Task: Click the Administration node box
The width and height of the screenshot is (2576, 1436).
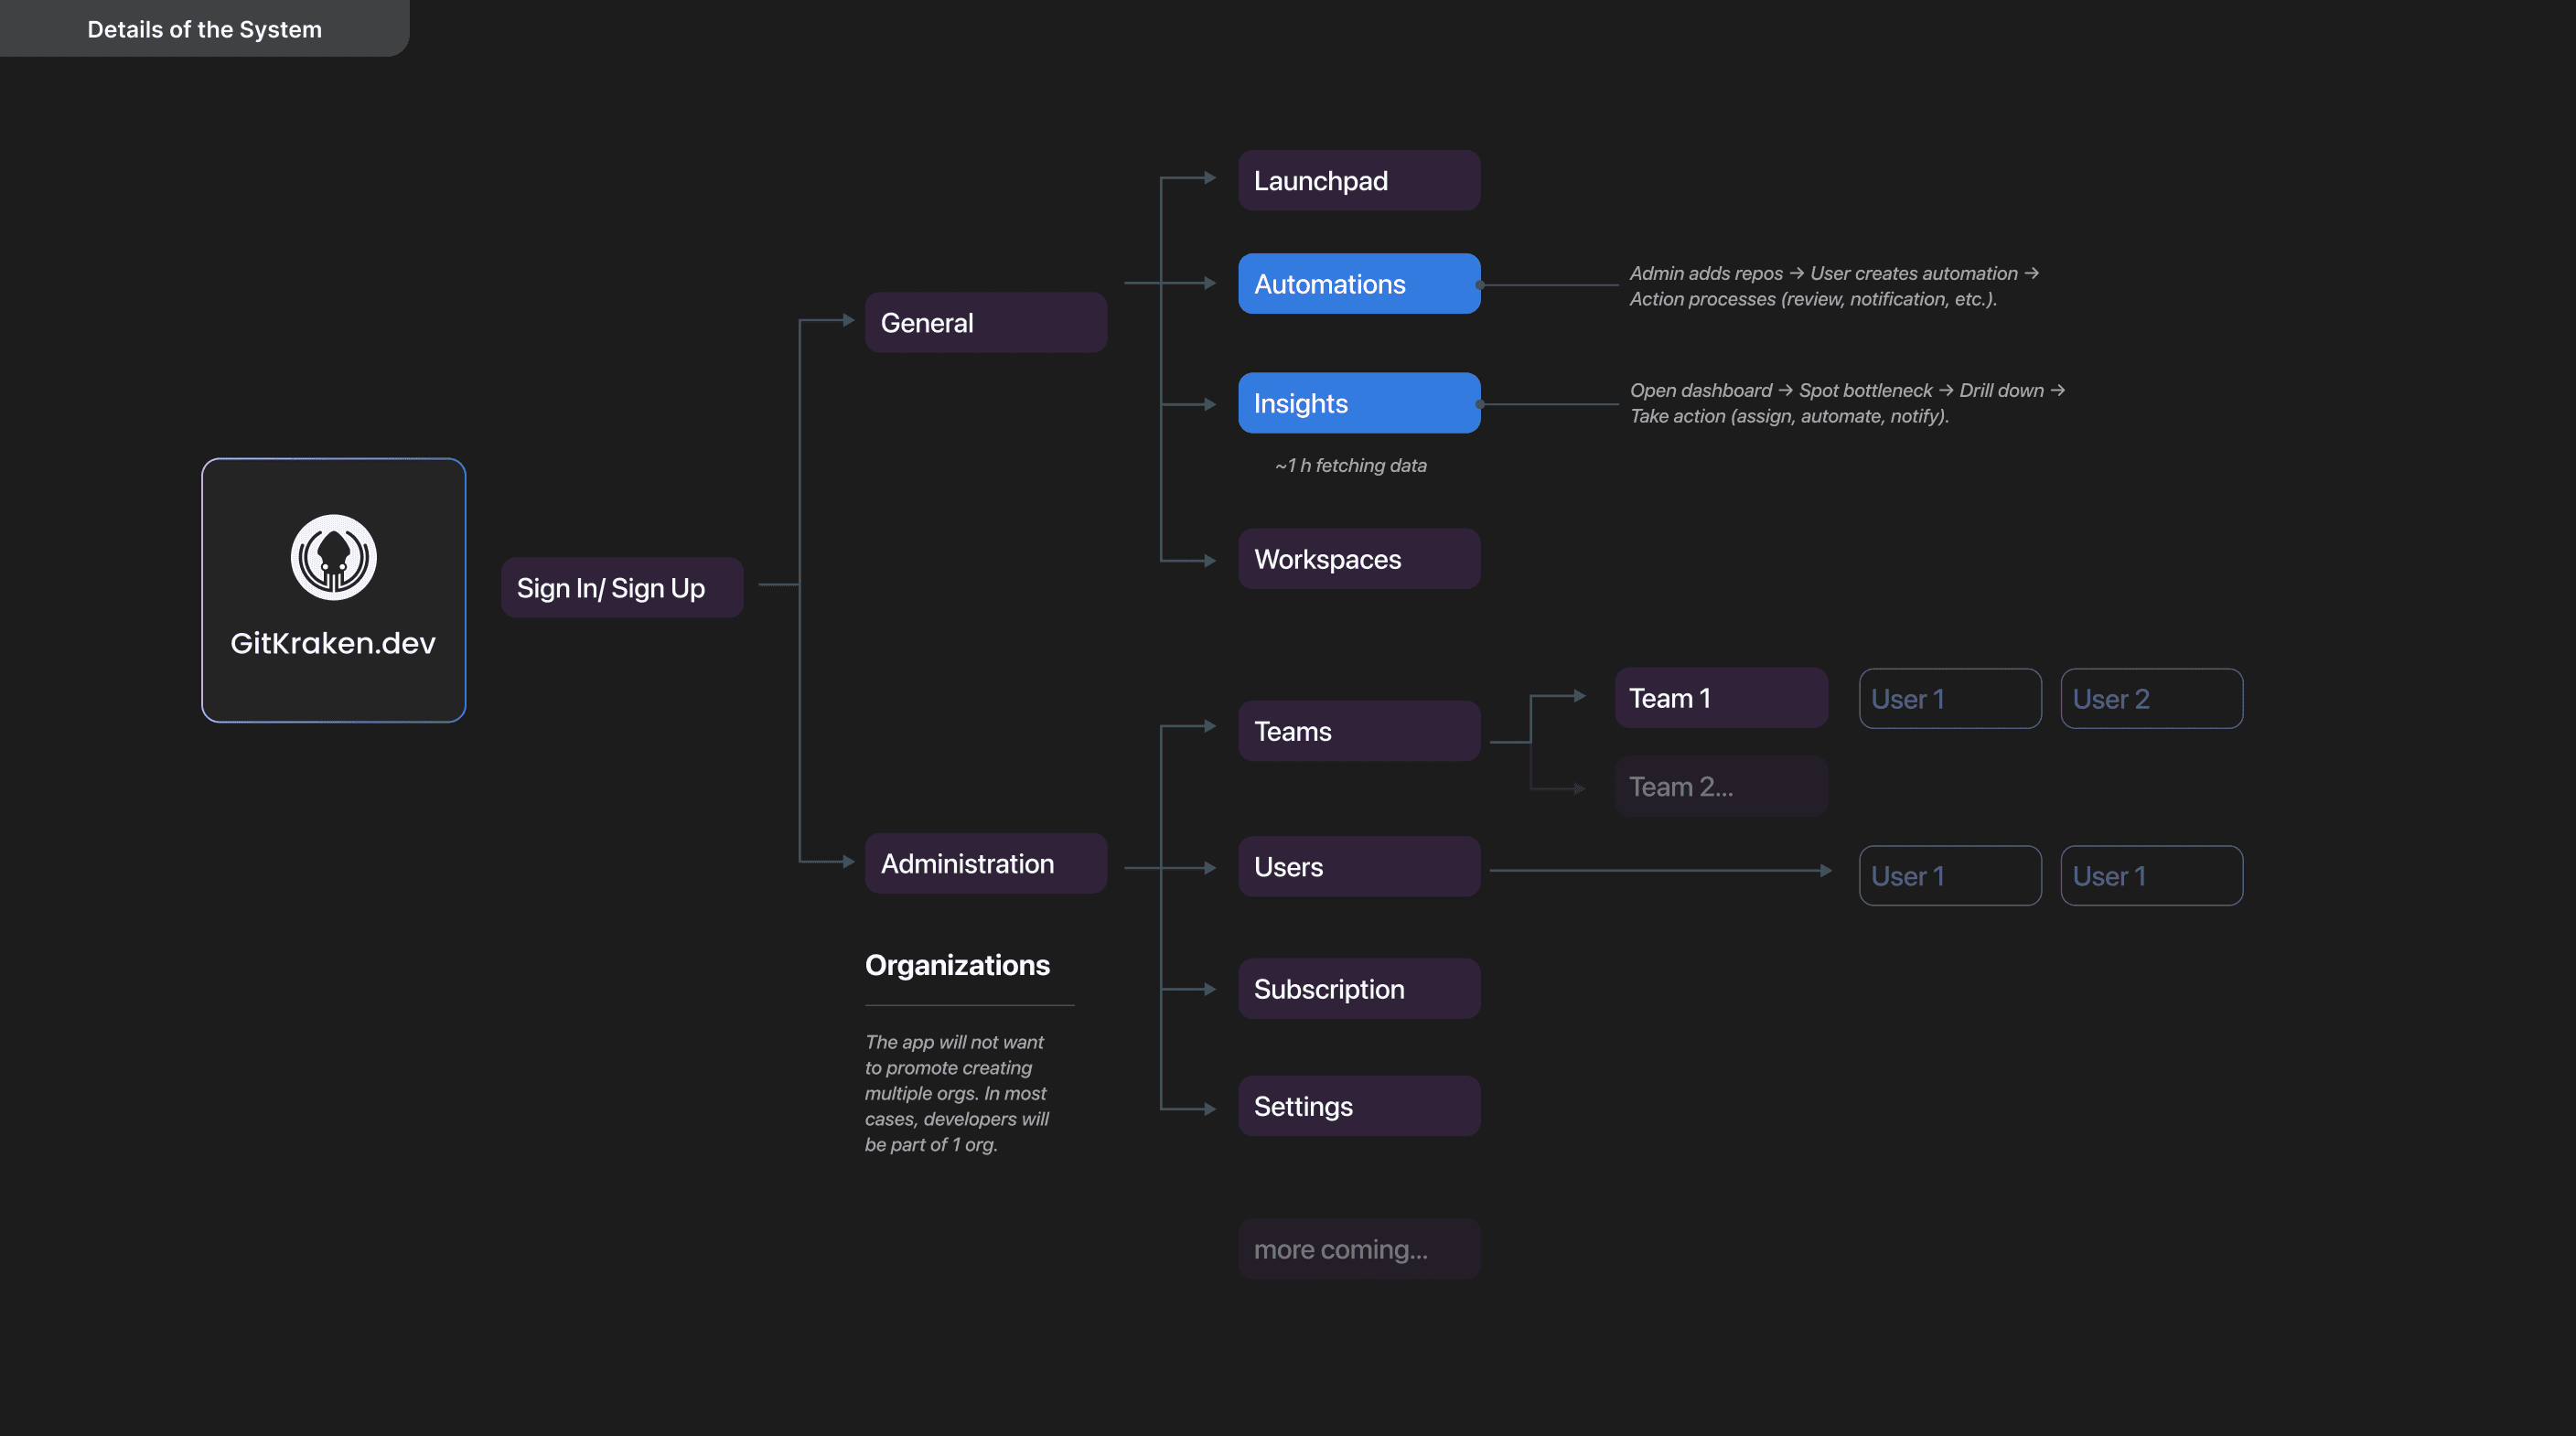Action: [x=985, y=863]
